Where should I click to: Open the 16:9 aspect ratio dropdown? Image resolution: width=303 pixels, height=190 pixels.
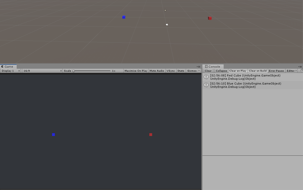[x=42, y=71]
